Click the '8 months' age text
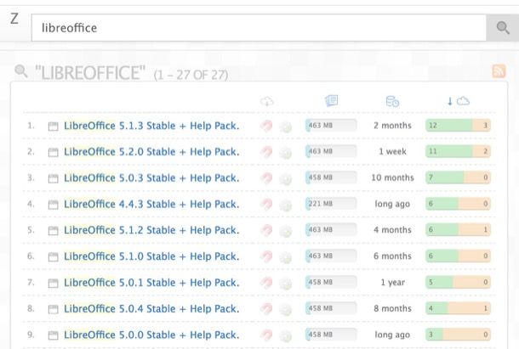The width and height of the screenshot is (519, 349). coord(392,308)
